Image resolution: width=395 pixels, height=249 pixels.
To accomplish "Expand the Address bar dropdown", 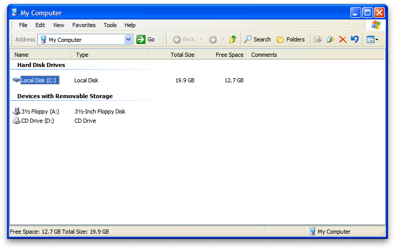I will point(129,39).
